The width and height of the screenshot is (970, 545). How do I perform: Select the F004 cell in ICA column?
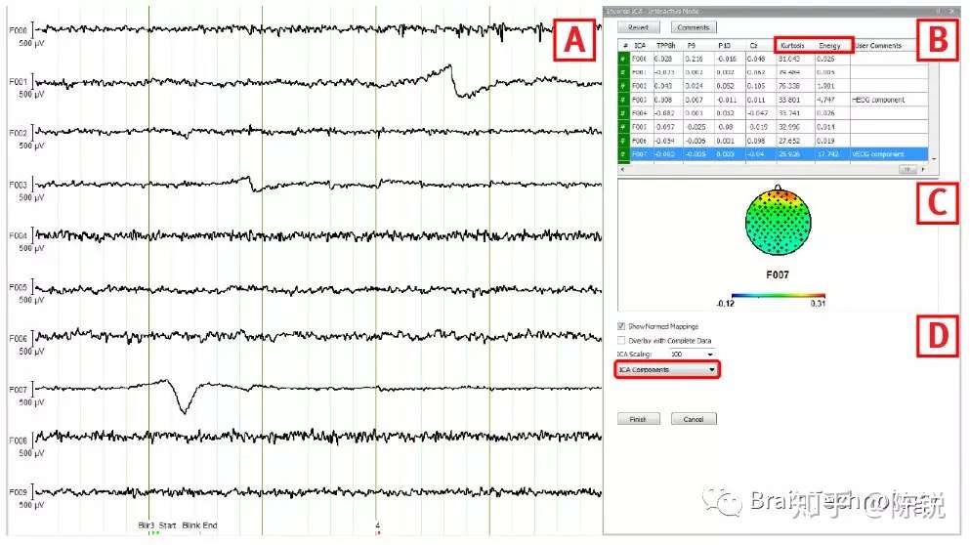[x=640, y=113]
